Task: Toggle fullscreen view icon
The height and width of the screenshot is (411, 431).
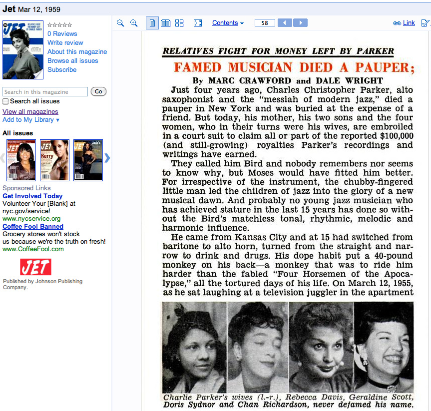Action: click(x=198, y=23)
